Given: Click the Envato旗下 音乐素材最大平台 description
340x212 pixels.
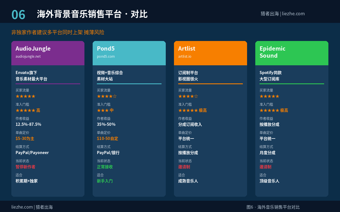Looking at the screenshot, I should (31, 76).
